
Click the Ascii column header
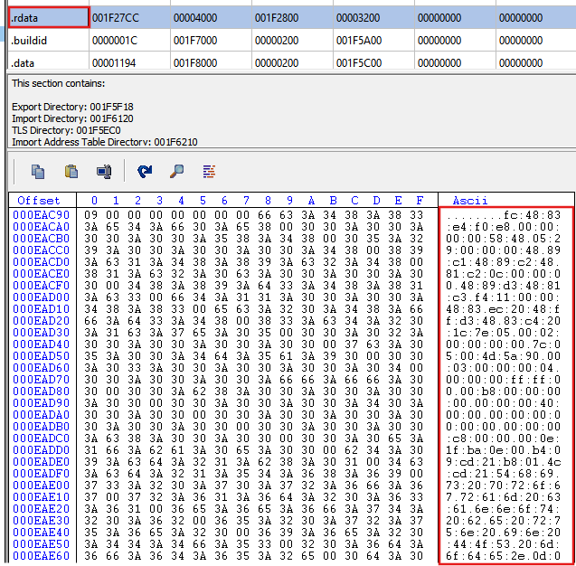point(470,201)
